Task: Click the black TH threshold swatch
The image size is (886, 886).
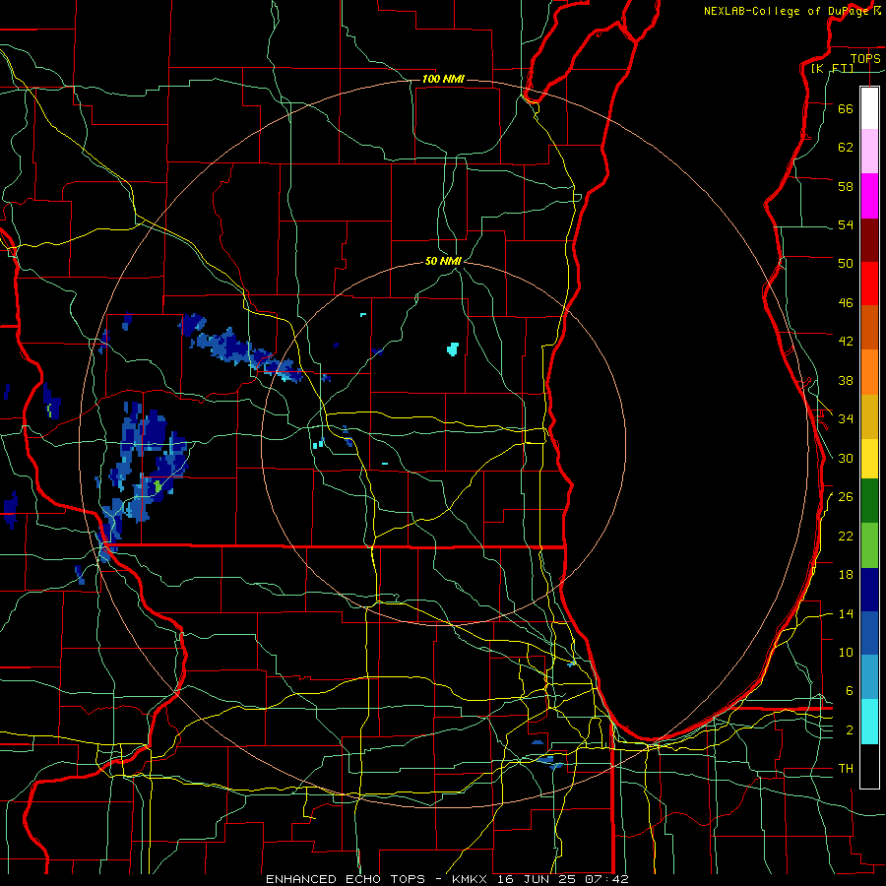Action: (869, 766)
